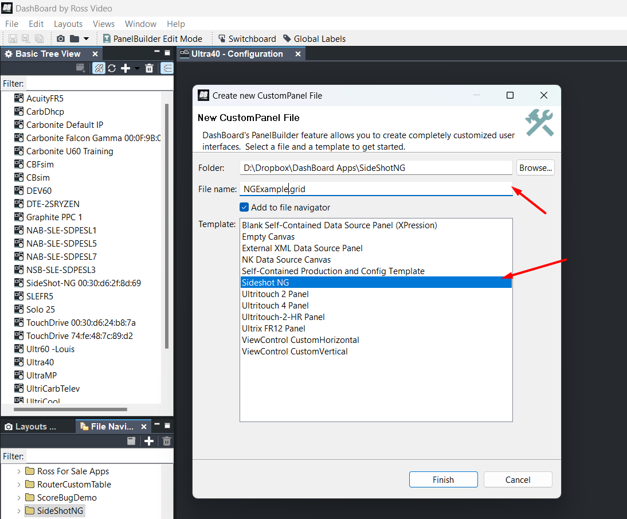
Task: Click the new window icon in Tree View toolbar
Action: point(81,68)
